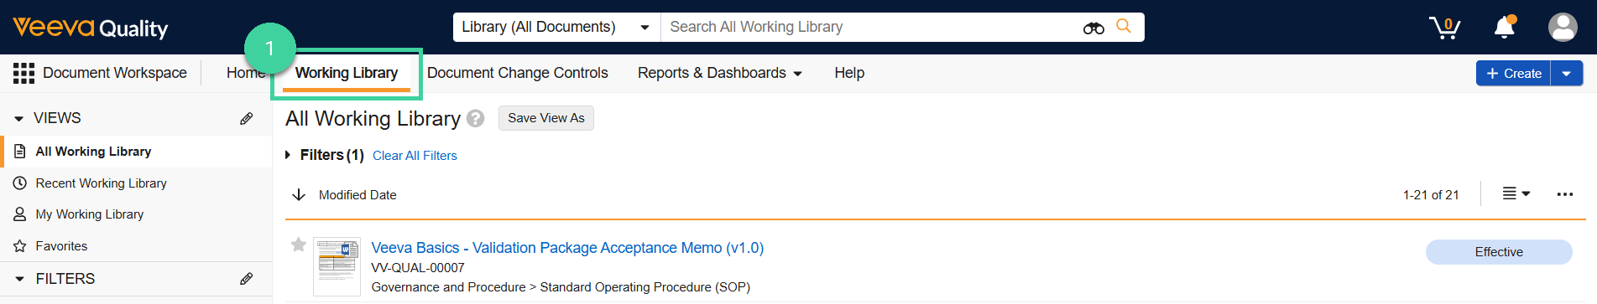Open the Document Workspace grid icon

click(23, 73)
